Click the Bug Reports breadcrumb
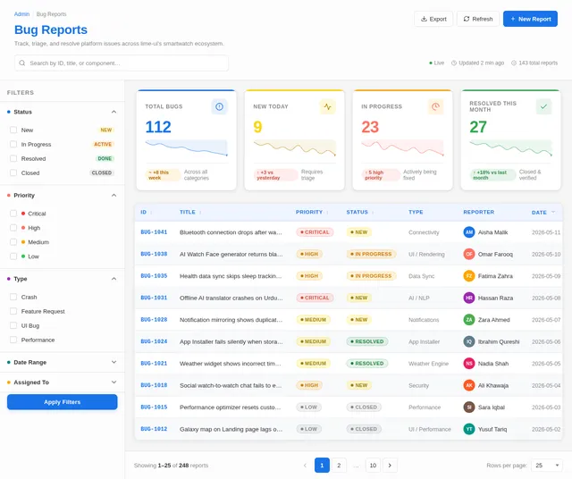The height and width of the screenshot is (479, 572). tap(52, 14)
